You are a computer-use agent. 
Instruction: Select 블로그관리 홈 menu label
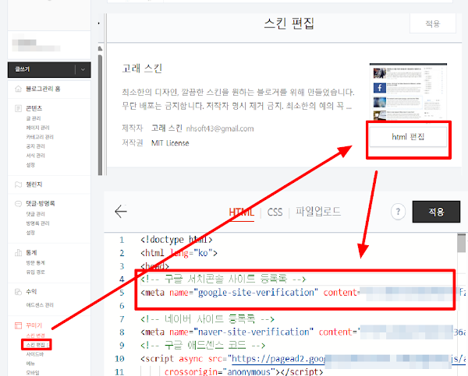(43, 89)
